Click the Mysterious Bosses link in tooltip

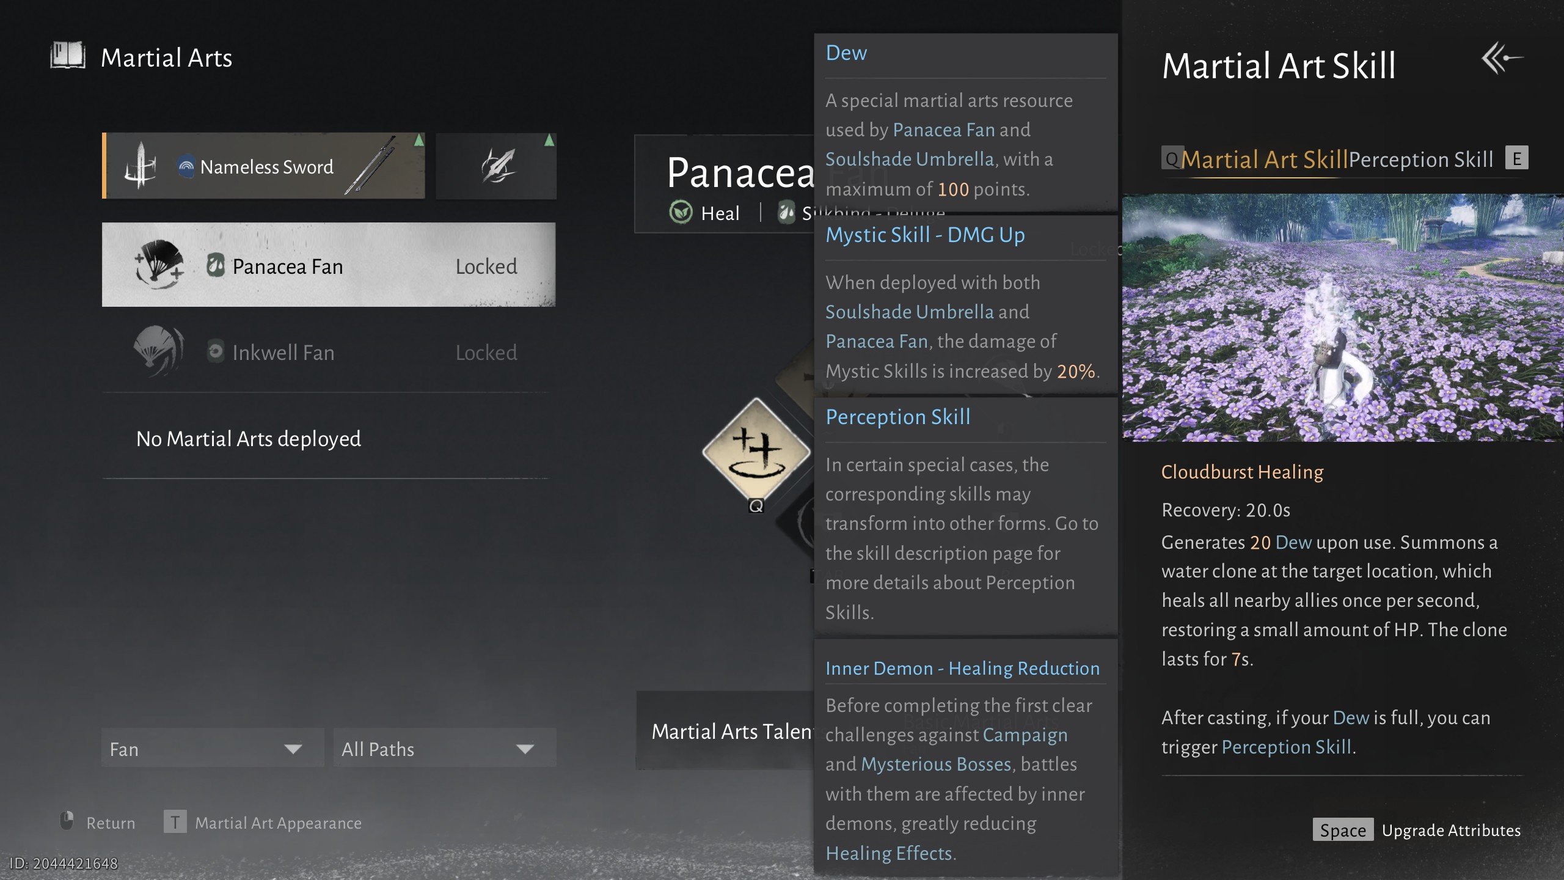pos(936,764)
